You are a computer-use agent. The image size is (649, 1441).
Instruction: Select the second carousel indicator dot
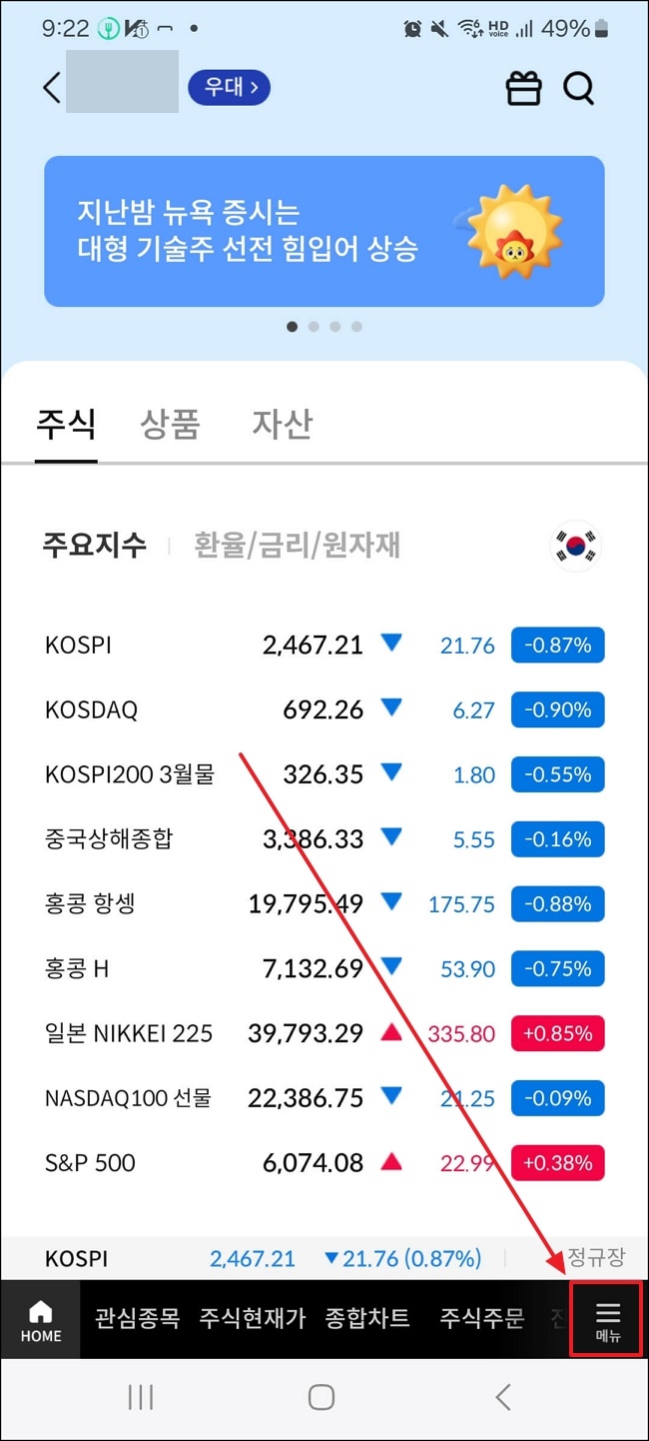[314, 326]
